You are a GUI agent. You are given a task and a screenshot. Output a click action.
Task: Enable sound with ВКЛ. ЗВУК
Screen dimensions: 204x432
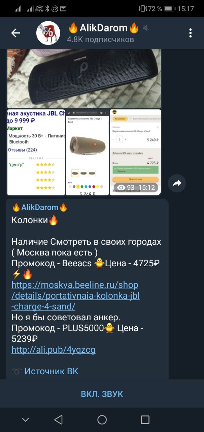point(102,394)
